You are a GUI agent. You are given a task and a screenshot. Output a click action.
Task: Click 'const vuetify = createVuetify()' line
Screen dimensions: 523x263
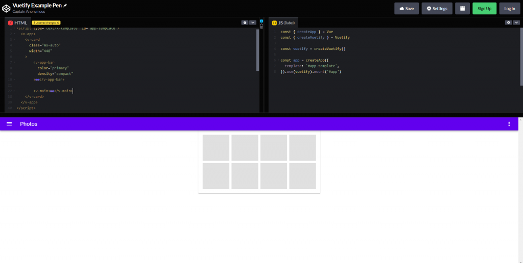coord(313,49)
